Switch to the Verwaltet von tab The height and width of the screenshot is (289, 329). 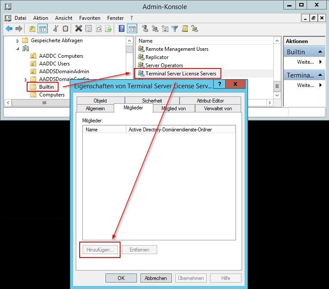click(218, 108)
